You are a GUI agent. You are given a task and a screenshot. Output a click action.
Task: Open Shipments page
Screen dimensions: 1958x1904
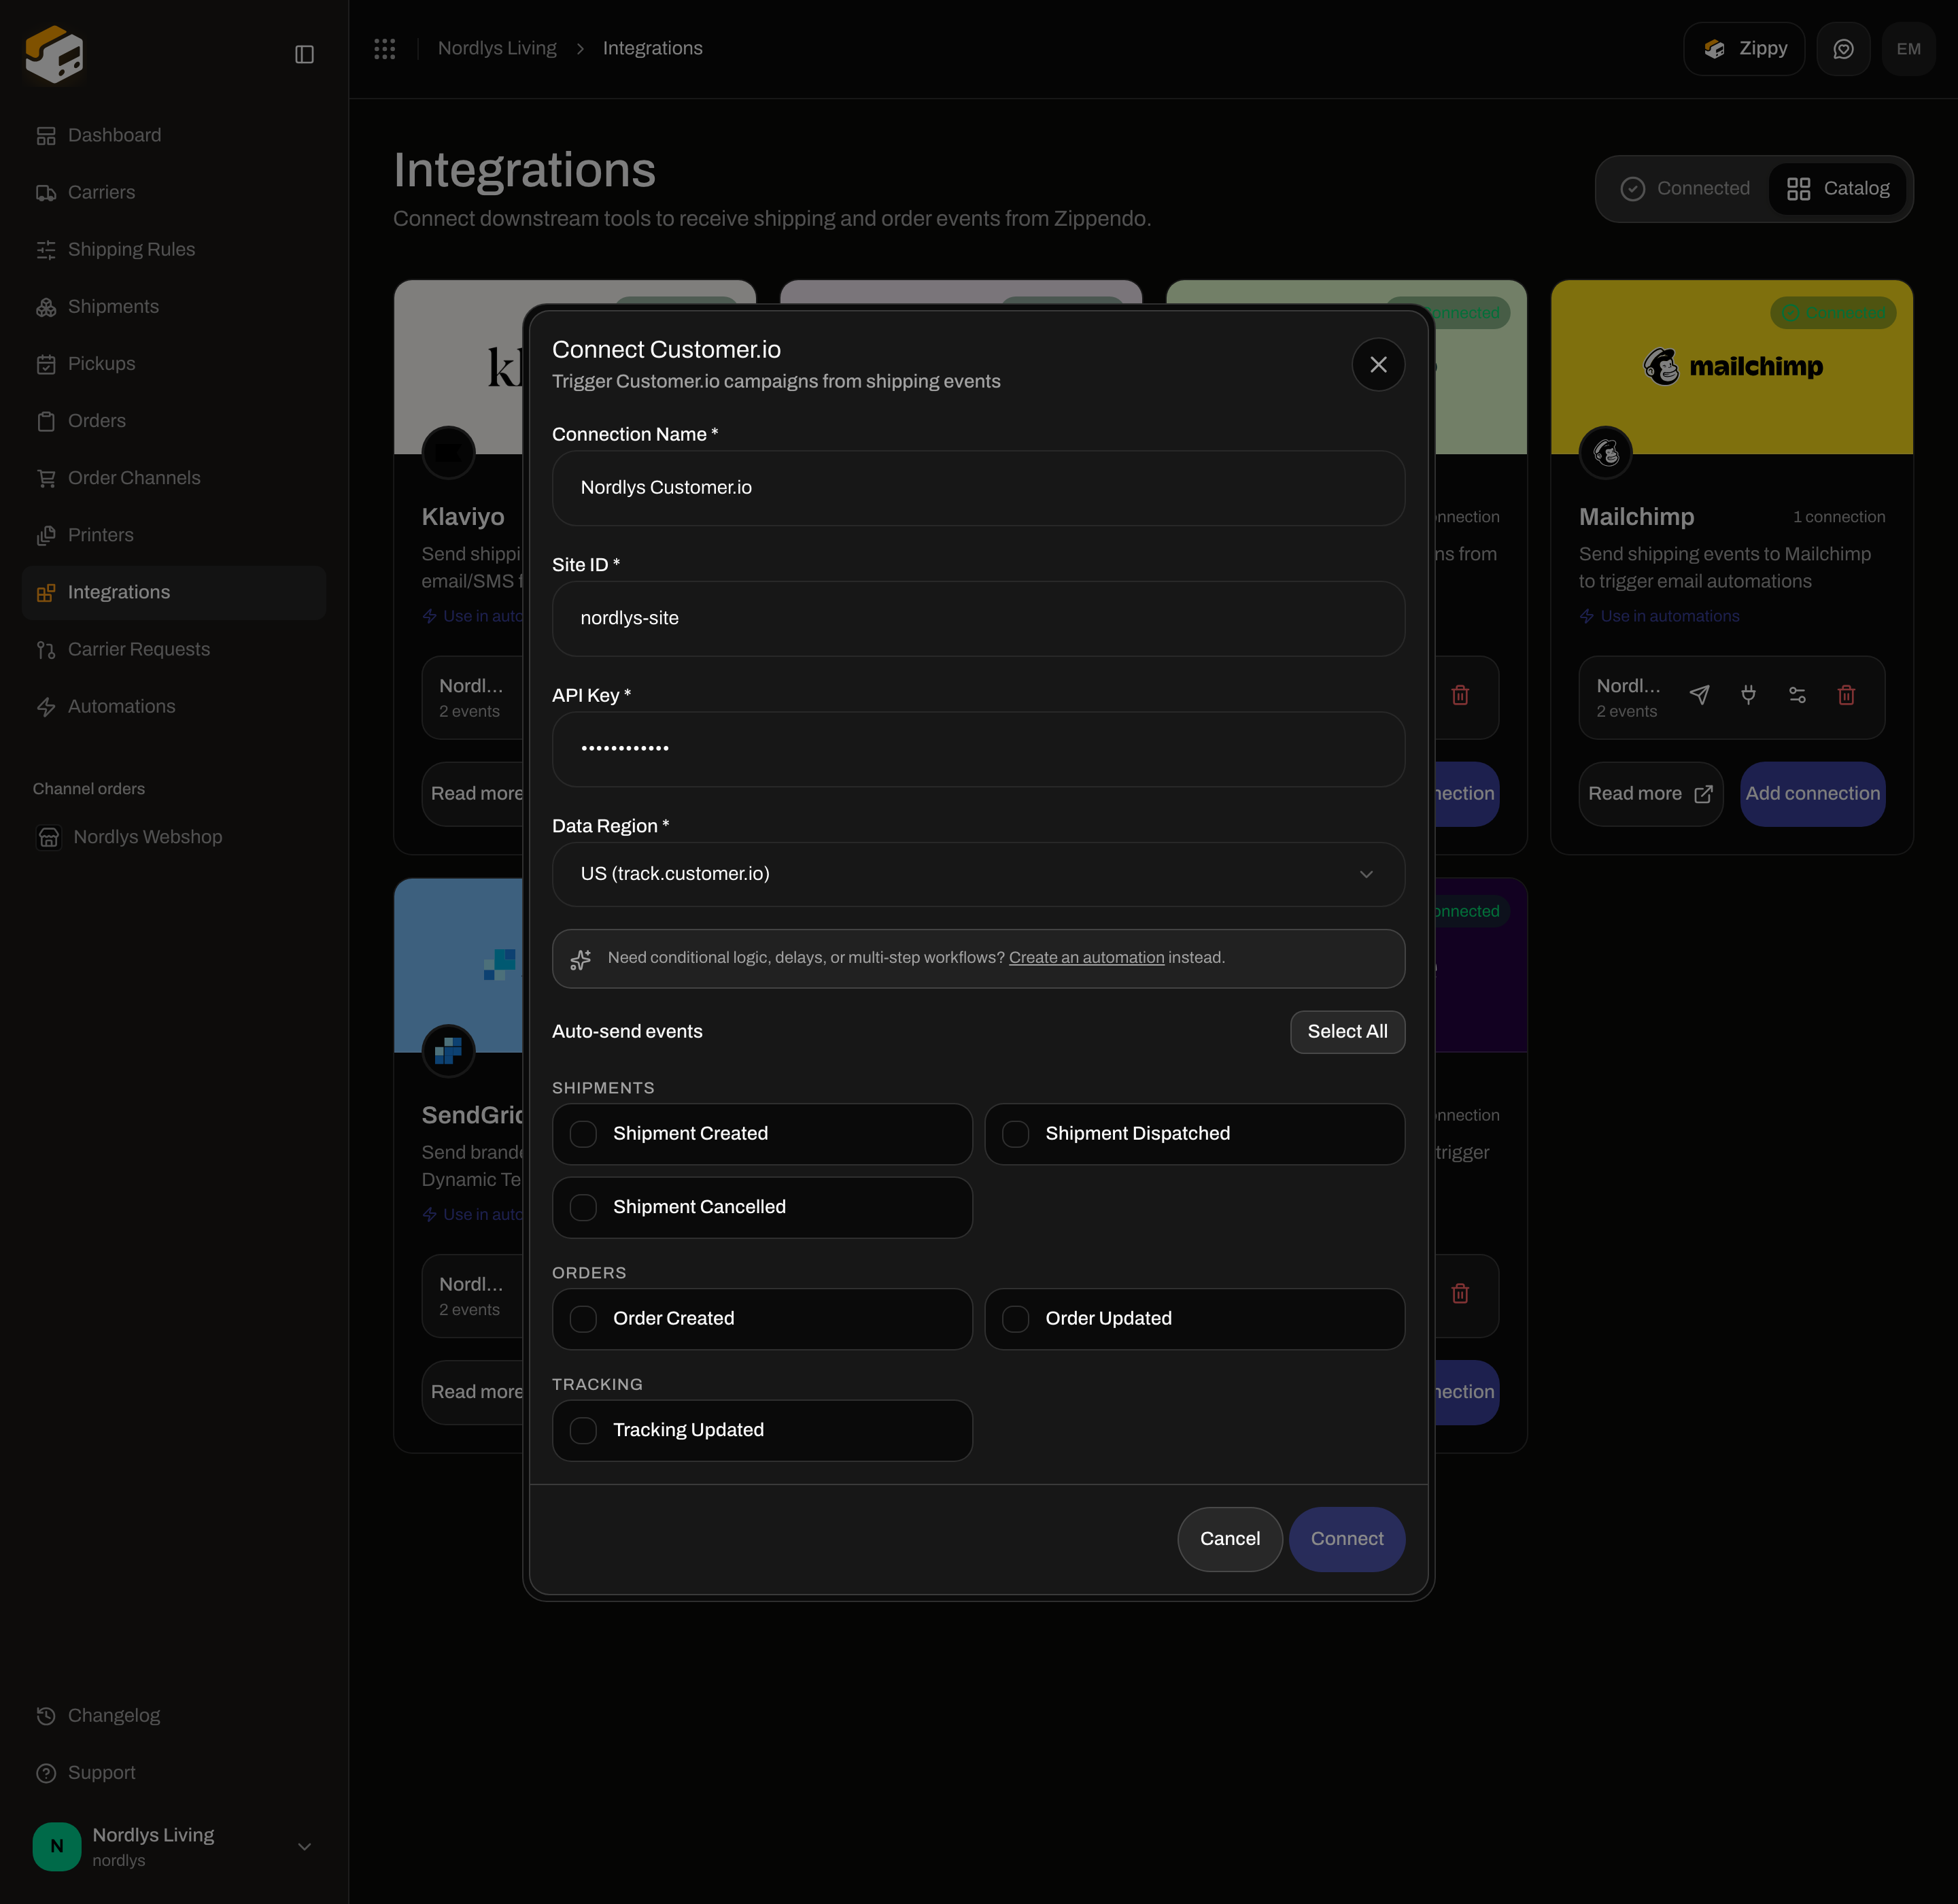pos(174,306)
